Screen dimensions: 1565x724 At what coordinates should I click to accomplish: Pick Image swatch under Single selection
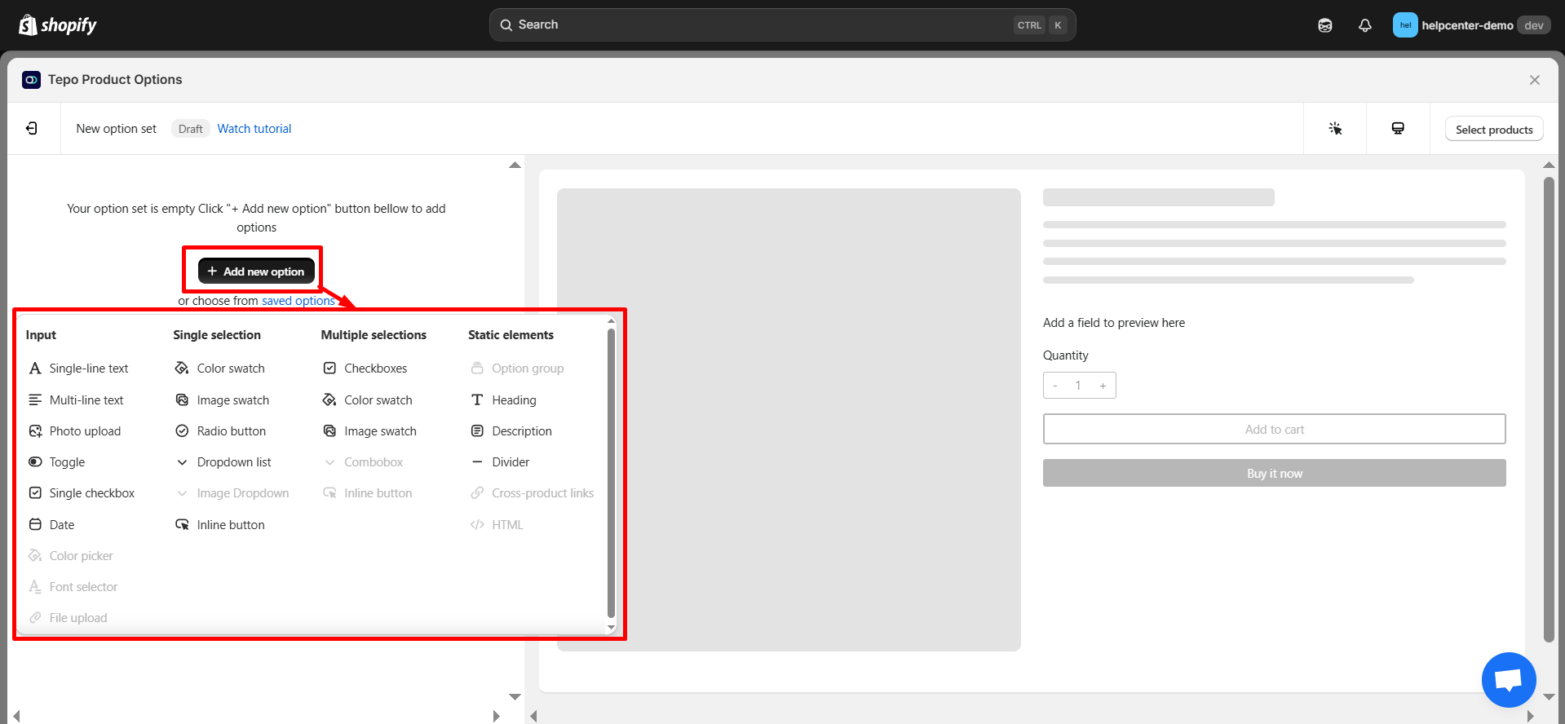[222, 400]
